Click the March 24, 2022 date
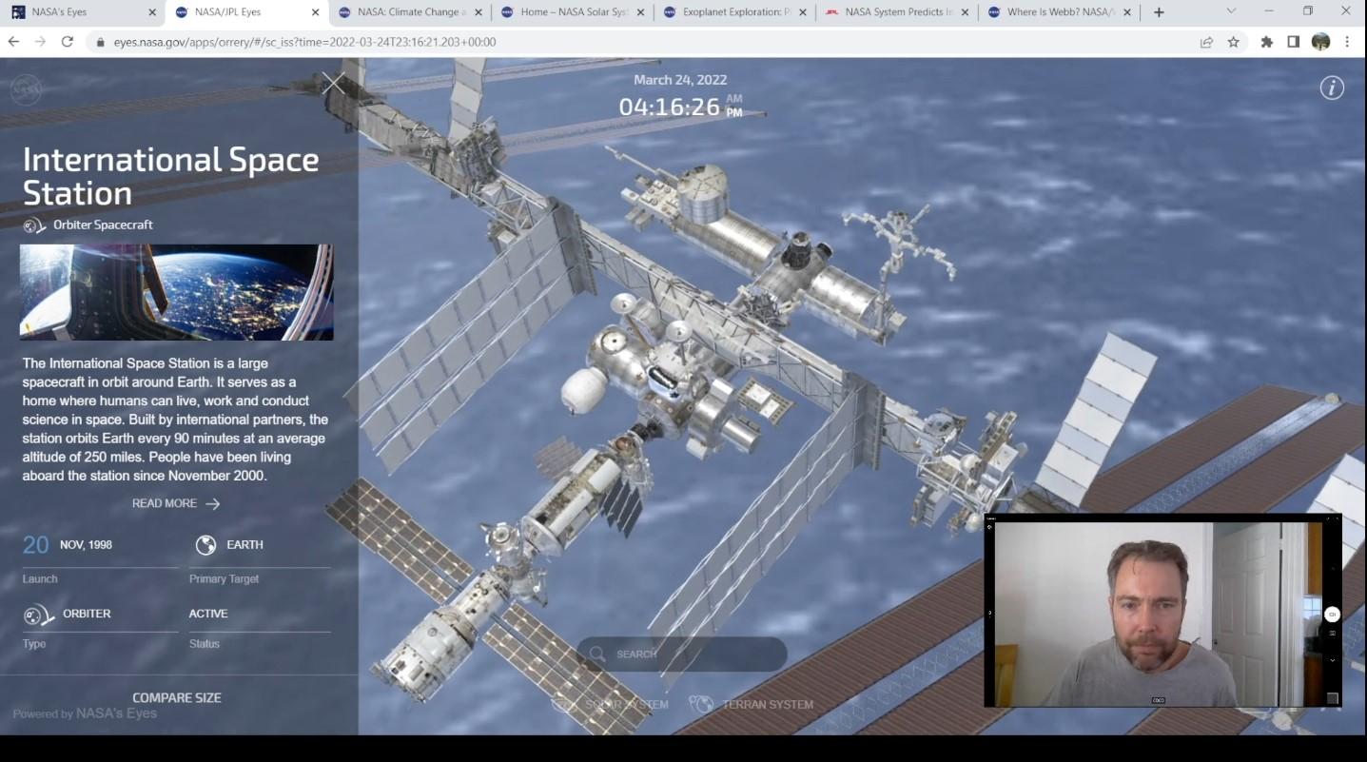The image size is (1367, 762). [680, 80]
